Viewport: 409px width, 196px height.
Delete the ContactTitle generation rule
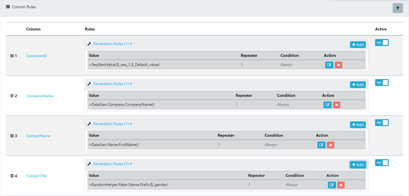341,185
